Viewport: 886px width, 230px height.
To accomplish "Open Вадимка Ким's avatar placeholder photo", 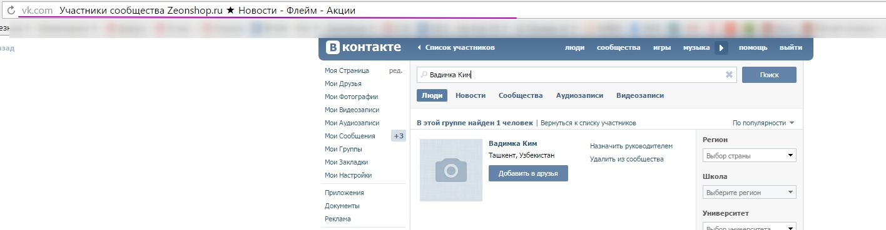I will (451, 170).
